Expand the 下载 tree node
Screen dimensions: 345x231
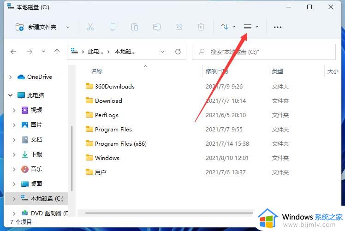coord(14,154)
